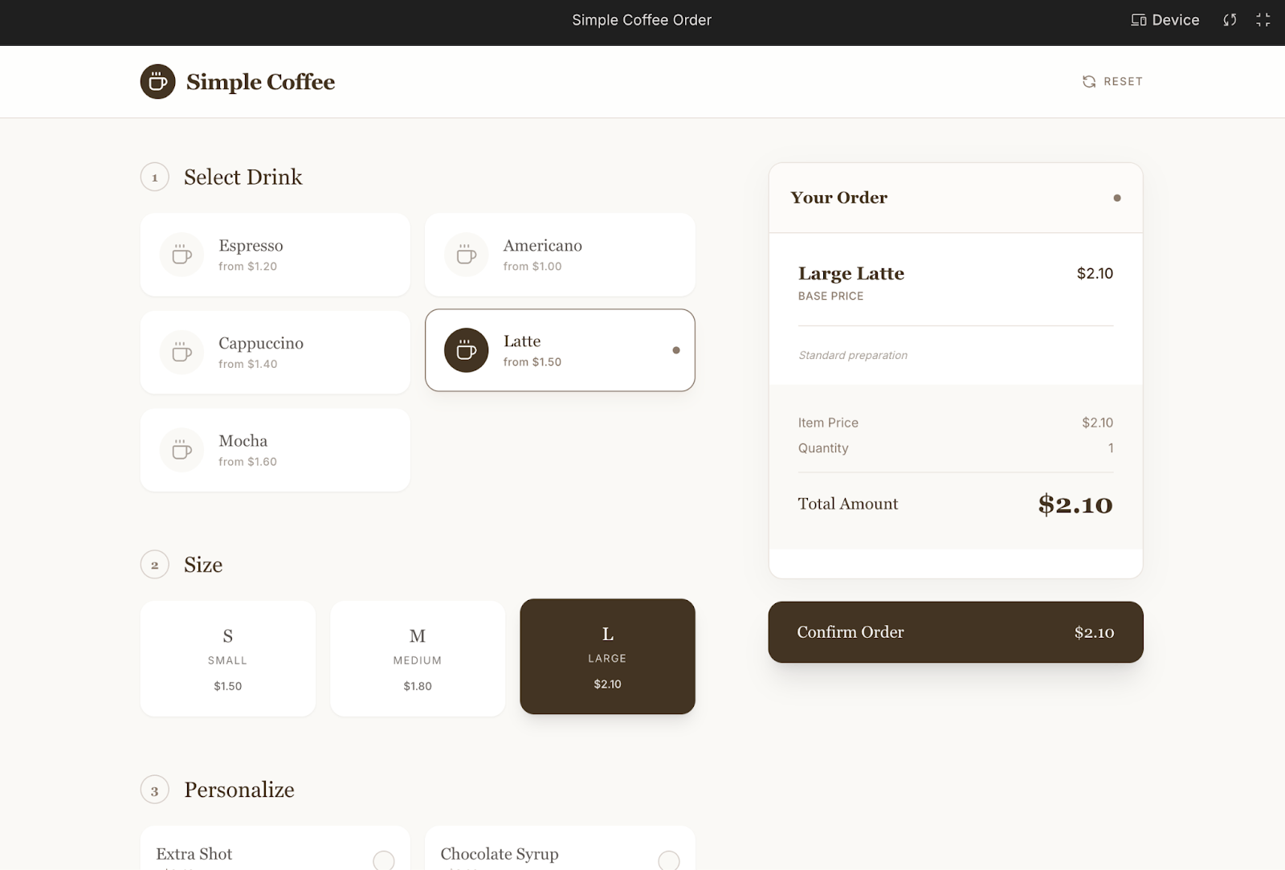Click the Item Price label
This screenshot has height=870, width=1285.
coord(828,423)
